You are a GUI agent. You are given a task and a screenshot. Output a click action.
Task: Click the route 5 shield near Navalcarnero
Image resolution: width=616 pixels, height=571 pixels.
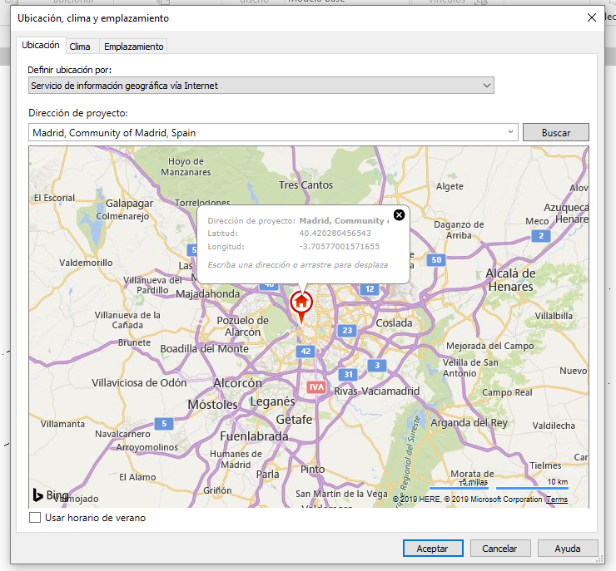click(164, 424)
